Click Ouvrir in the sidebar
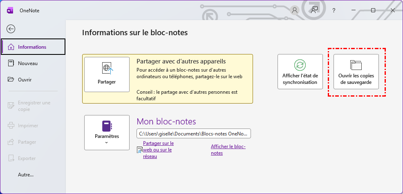 [x=25, y=79]
